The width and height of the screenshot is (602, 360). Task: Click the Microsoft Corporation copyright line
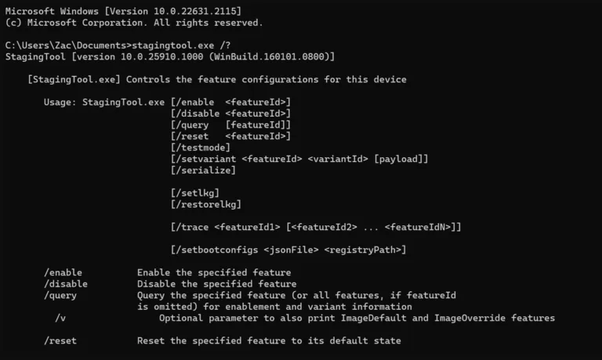[133, 23]
